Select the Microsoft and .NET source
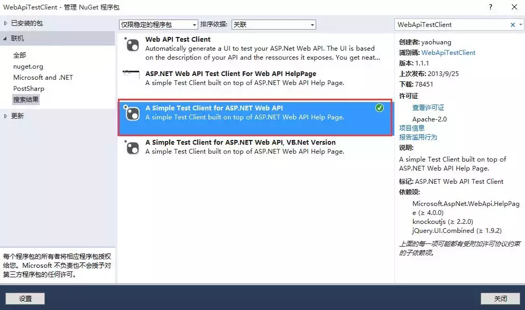 (x=43, y=77)
